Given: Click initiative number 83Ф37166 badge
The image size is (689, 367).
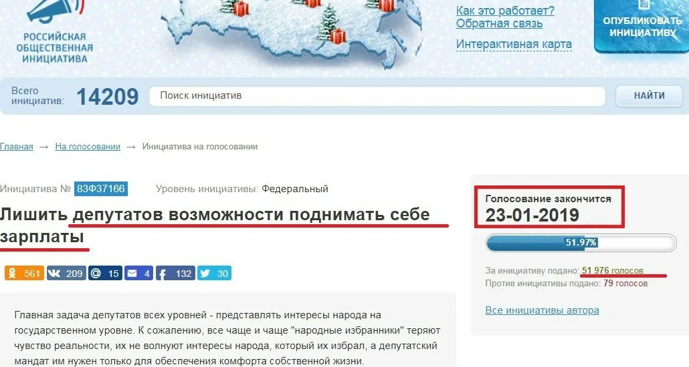Looking at the screenshot, I should pyautogui.click(x=101, y=189).
